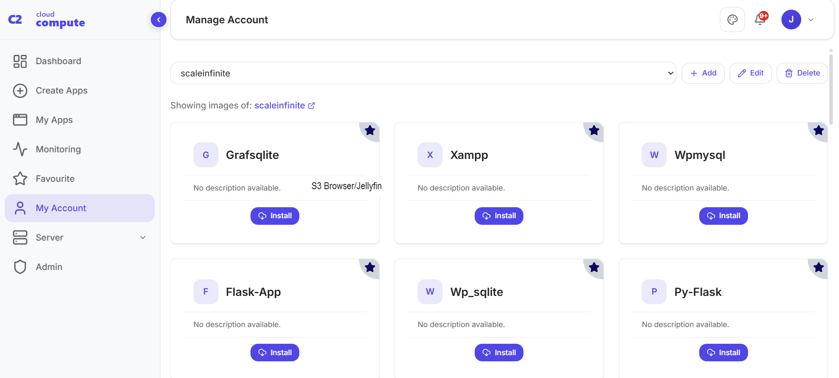839x378 pixels.
Task: Navigate to Monitoring
Action: pyautogui.click(x=80, y=149)
